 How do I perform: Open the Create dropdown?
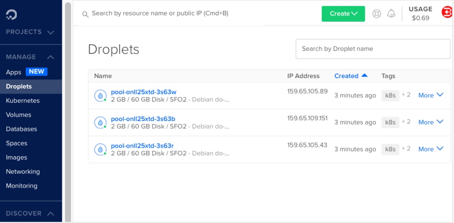point(343,14)
